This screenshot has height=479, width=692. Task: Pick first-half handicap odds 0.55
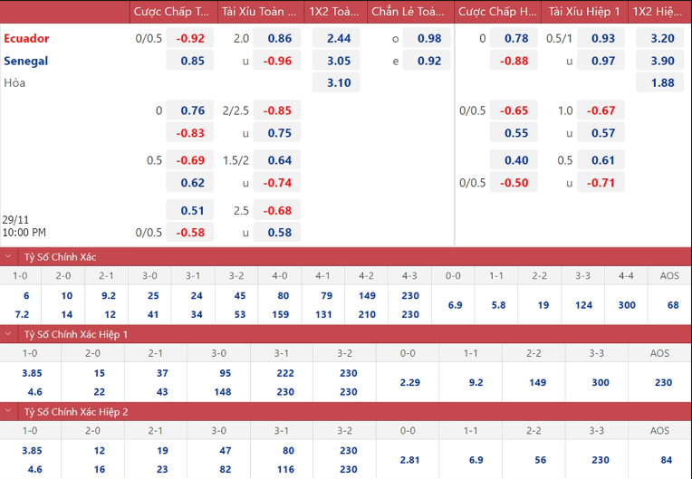[x=514, y=133]
